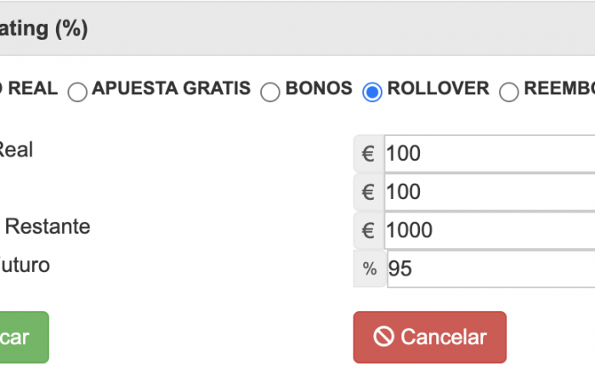Click the green button ending in "car"

[x=25, y=338]
